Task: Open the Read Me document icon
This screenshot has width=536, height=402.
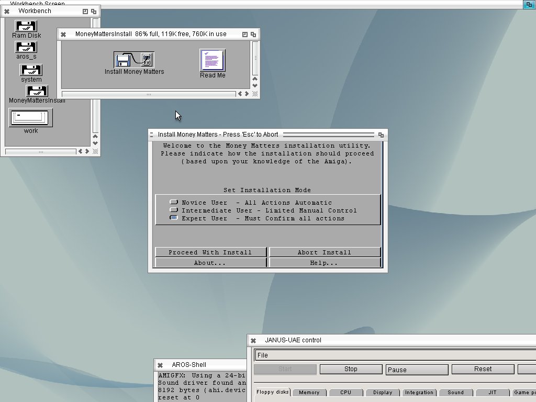Action: tap(213, 60)
